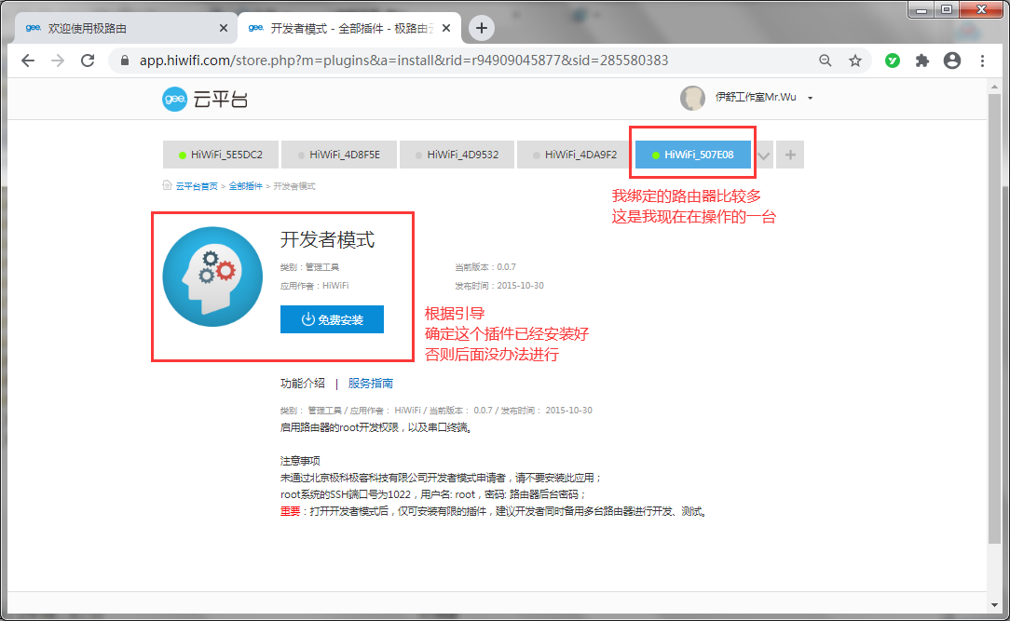Screen dimensions: 1010x621
Task: Select router HiWiFi_4D9532
Action: tap(457, 155)
